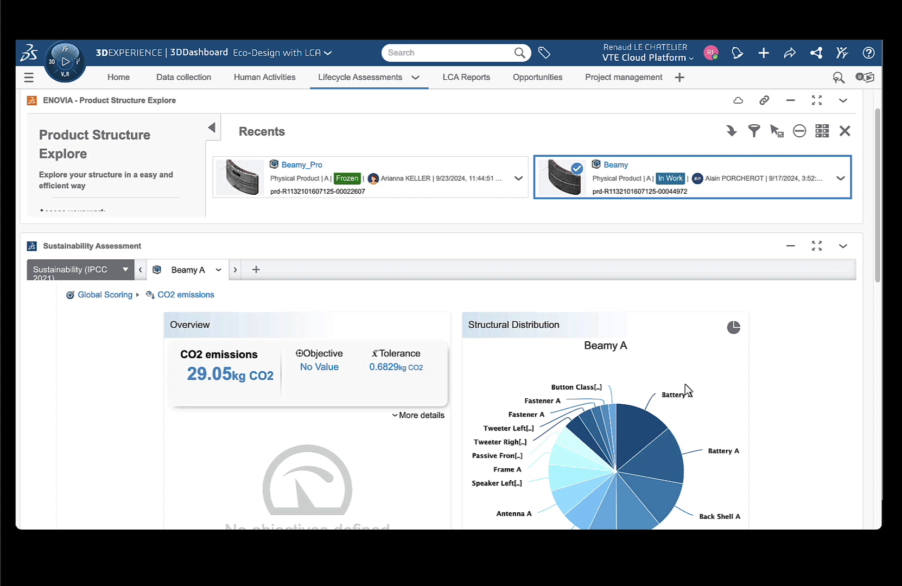
Task: Click the tag icon beside the search bar
Action: 544,53
